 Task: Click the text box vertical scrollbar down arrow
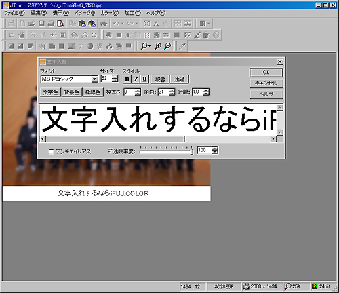(280, 132)
